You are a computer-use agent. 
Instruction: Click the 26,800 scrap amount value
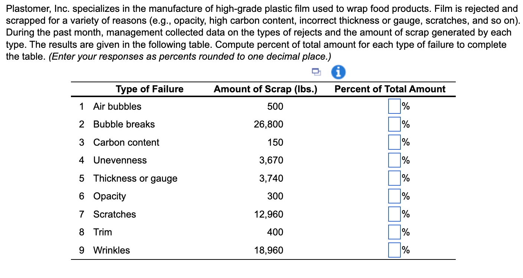pyautogui.click(x=268, y=124)
